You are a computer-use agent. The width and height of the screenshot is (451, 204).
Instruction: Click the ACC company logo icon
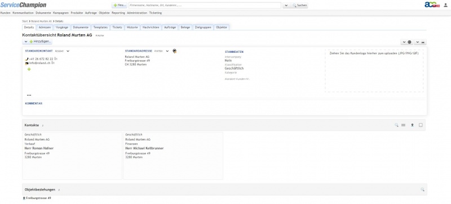coord(432,4)
